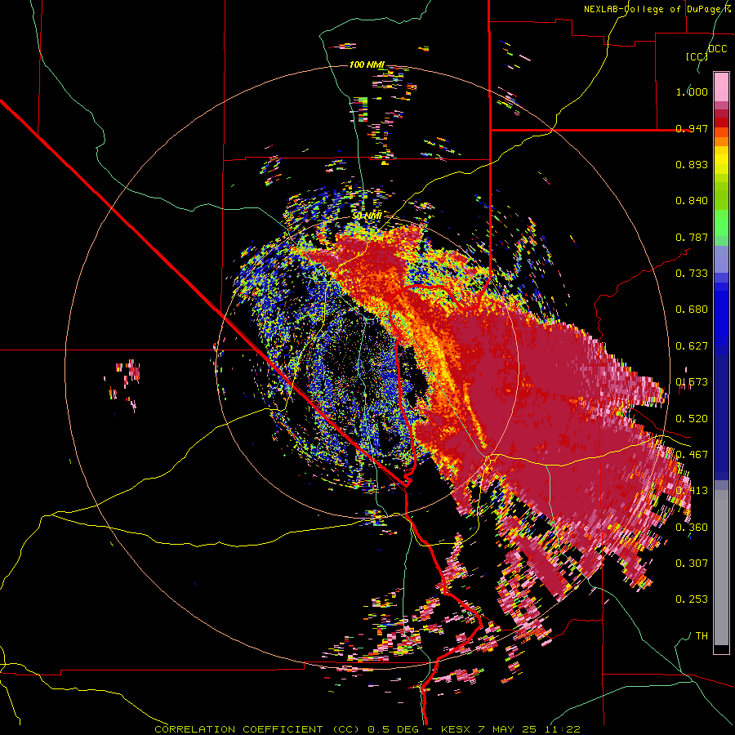
Task: Click the 50 NMI range ring label
Action: pos(367,216)
